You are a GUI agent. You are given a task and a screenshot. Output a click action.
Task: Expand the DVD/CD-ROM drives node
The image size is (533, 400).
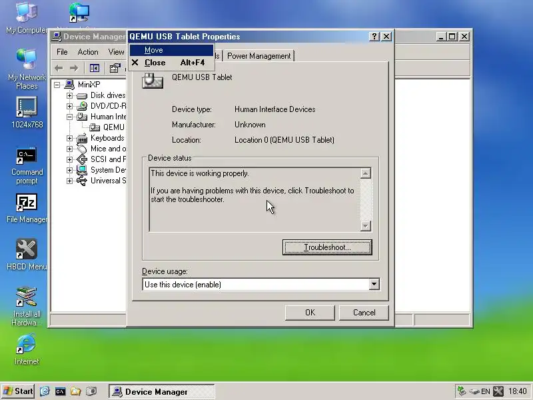tap(70, 106)
